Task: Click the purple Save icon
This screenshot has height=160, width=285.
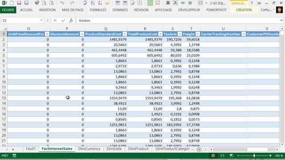Action: coord(19,3)
